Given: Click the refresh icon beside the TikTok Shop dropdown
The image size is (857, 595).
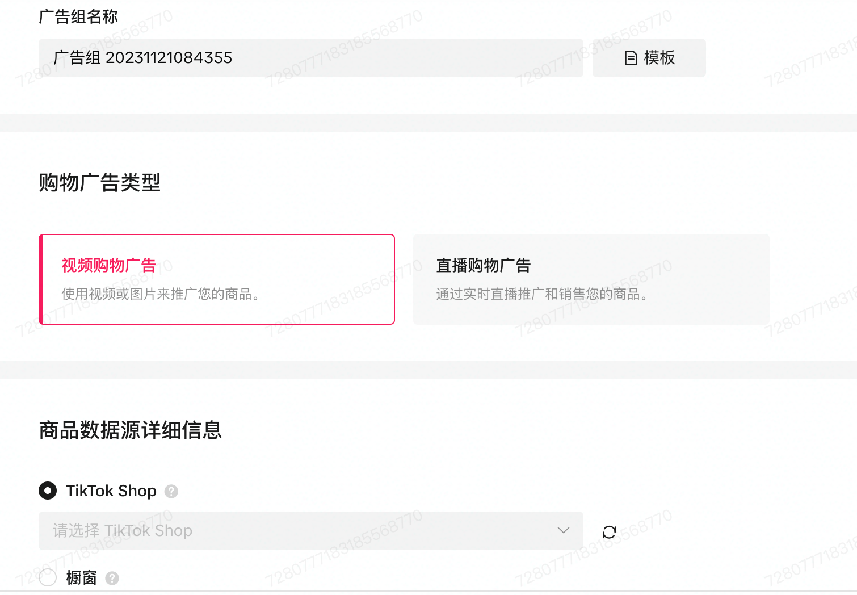Looking at the screenshot, I should click(609, 531).
